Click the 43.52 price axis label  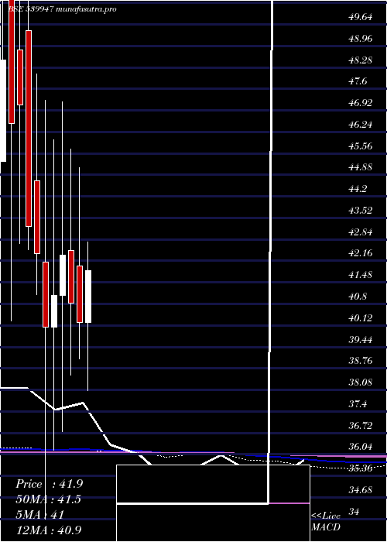(x=361, y=211)
